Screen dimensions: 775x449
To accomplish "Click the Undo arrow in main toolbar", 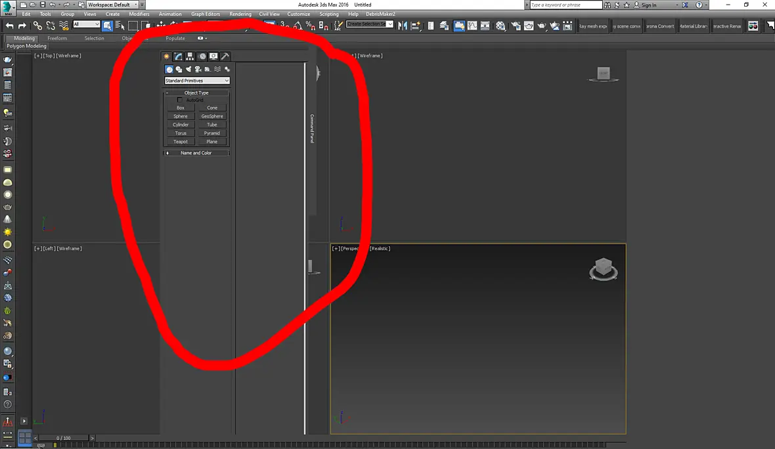I will 9,26.
